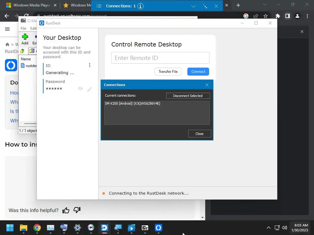Open the Chrome profile icon
Viewport: 314px width, 235px height.
click(297, 16)
